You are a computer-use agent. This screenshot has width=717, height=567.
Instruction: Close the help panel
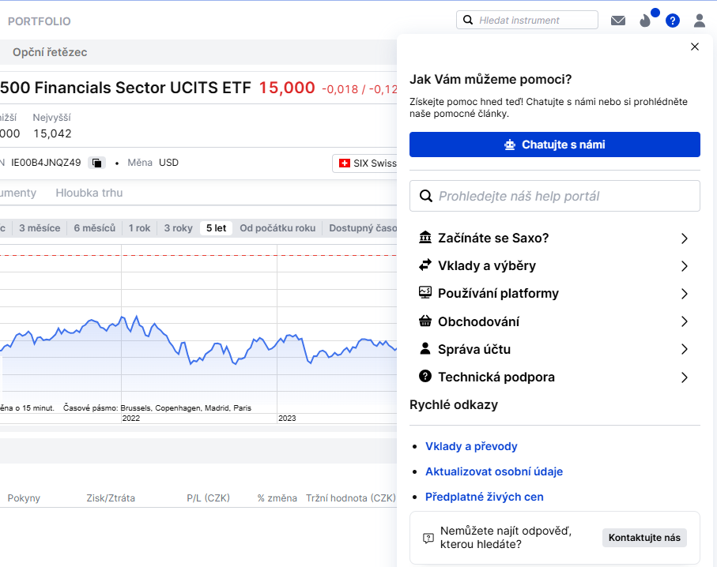pyautogui.click(x=695, y=47)
